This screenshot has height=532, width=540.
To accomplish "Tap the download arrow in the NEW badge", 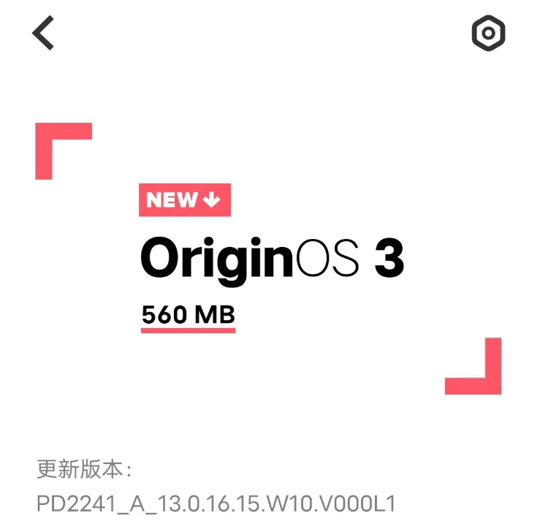I will coord(211,199).
